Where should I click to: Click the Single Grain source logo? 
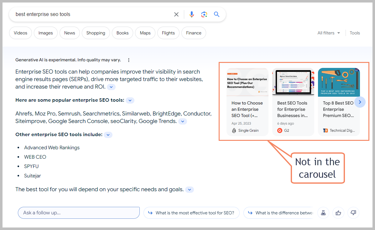click(x=234, y=130)
